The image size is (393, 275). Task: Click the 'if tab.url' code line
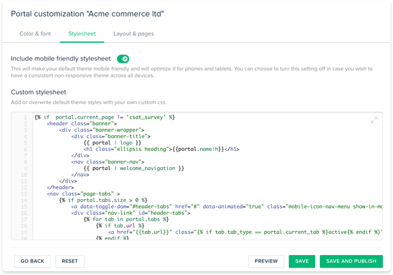click(x=120, y=226)
